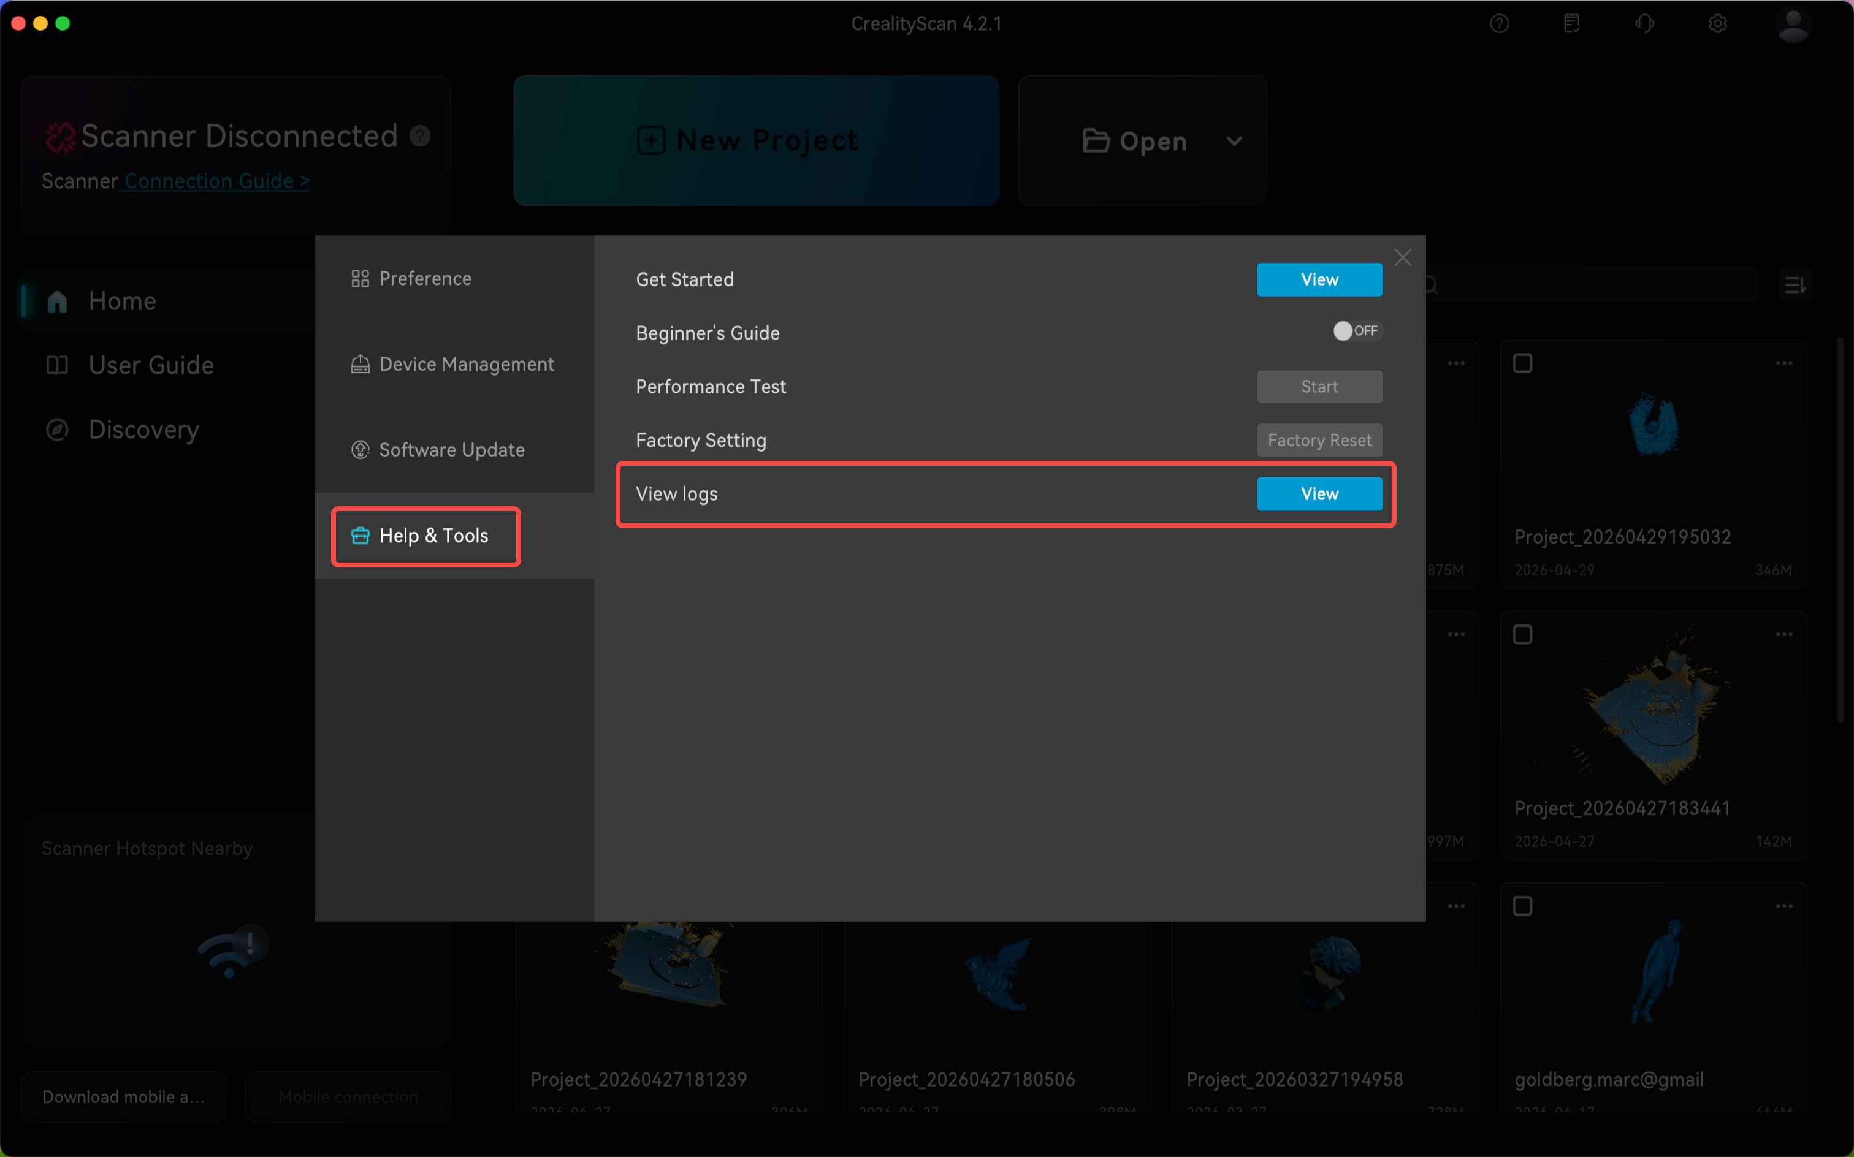The image size is (1854, 1157).
Task: Select the Preference tab
Action: (x=455, y=279)
